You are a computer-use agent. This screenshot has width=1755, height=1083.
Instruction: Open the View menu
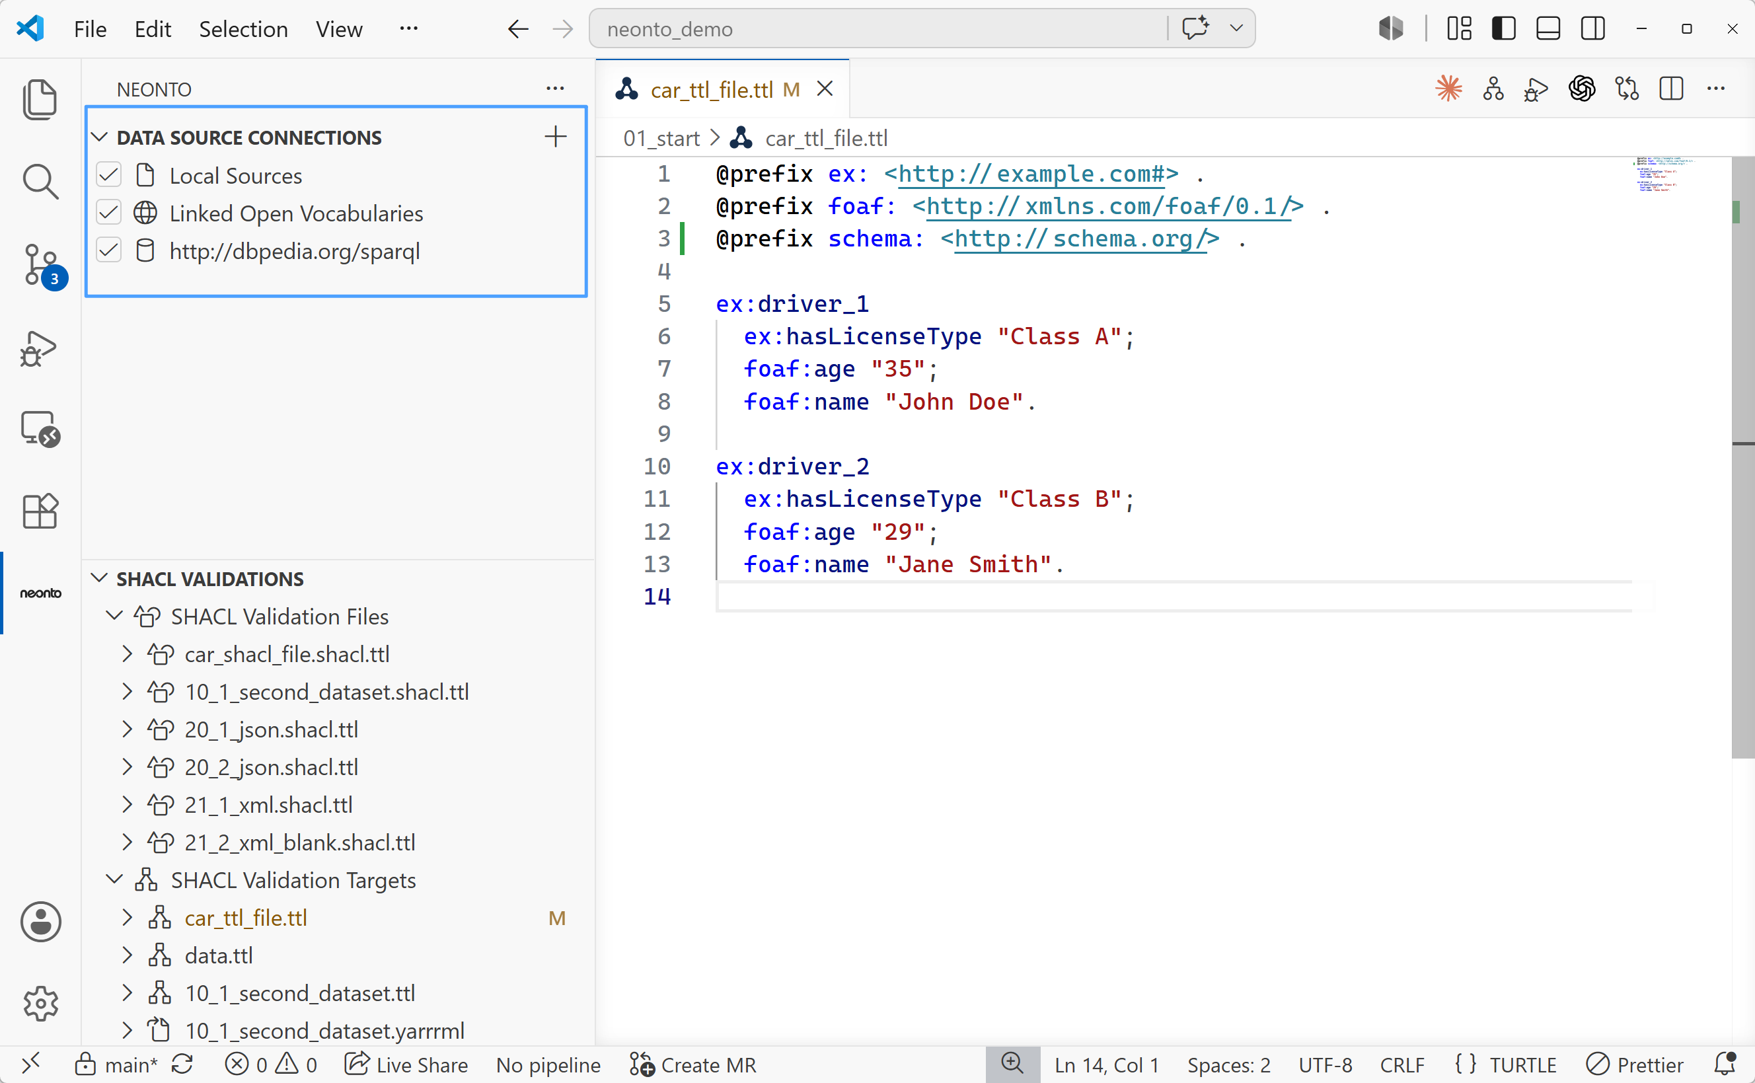340,29
